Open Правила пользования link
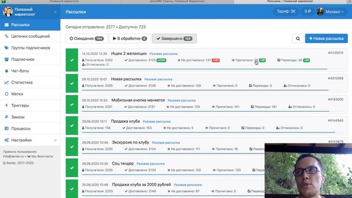 (x=20, y=152)
